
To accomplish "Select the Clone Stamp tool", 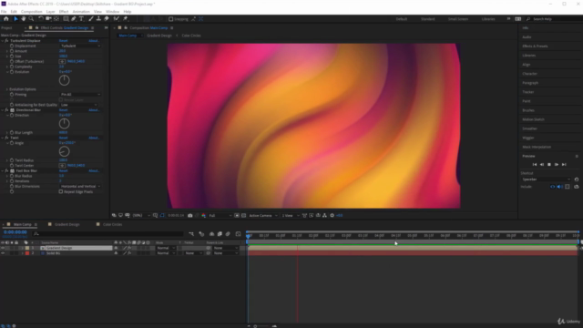I will 98,18.
